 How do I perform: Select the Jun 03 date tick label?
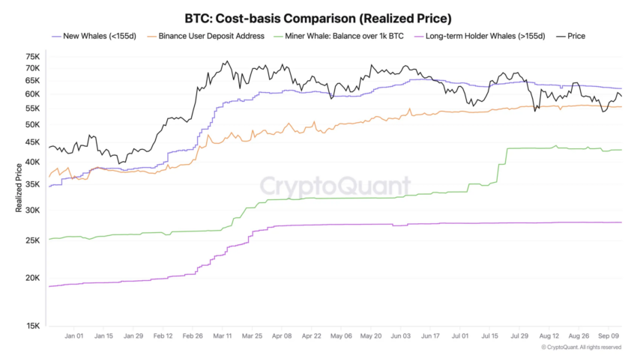pyautogui.click(x=401, y=336)
